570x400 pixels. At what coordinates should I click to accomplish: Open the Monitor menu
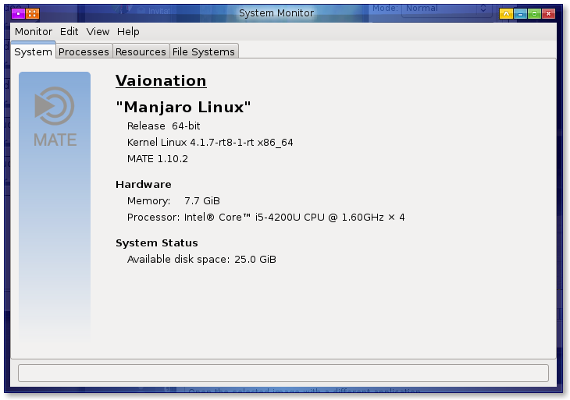tap(34, 32)
